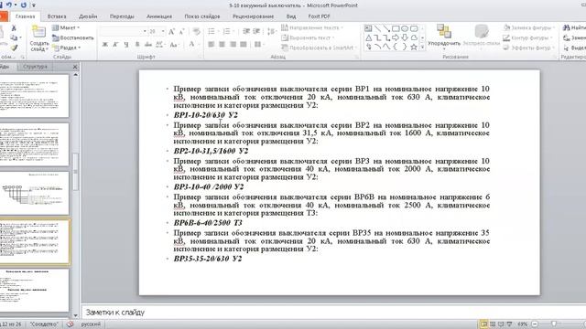Open Customize Quick Access Toolbar dropdown
The image size is (586, 329).
coord(34,5)
